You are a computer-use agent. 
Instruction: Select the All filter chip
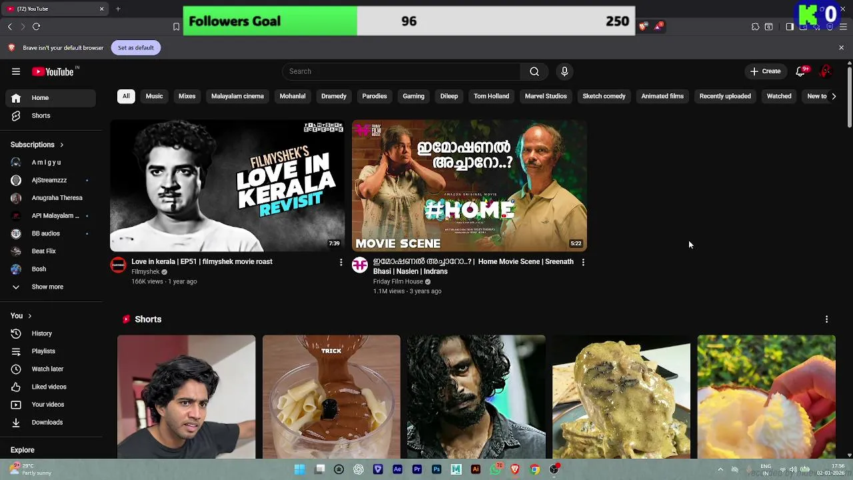pos(126,96)
